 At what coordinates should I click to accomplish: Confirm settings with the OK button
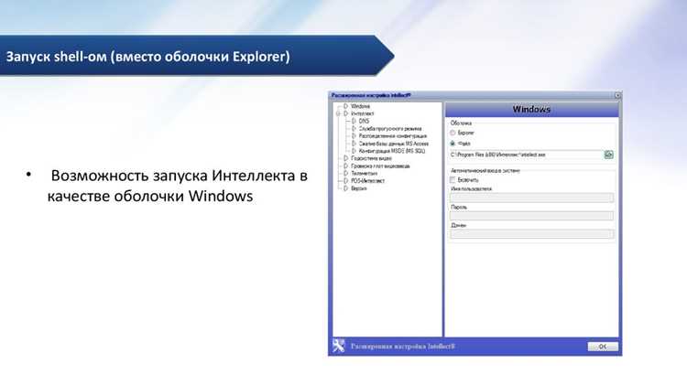tap(603, 347)
